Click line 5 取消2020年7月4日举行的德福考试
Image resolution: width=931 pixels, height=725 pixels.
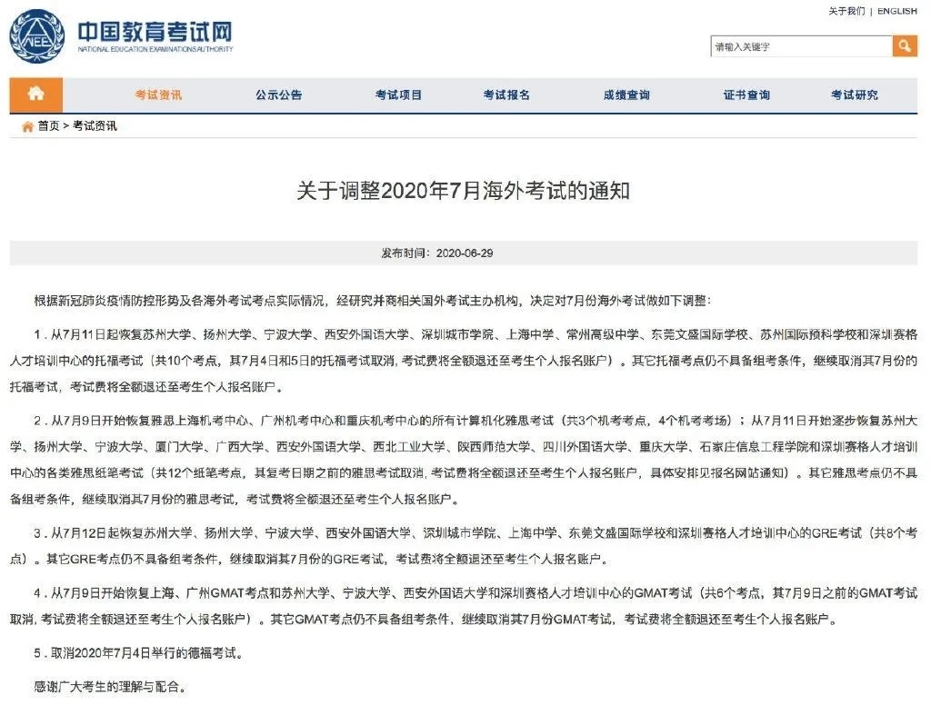click(138, 653)
